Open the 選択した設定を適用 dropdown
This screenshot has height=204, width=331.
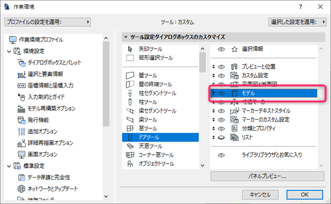[297, 22]
